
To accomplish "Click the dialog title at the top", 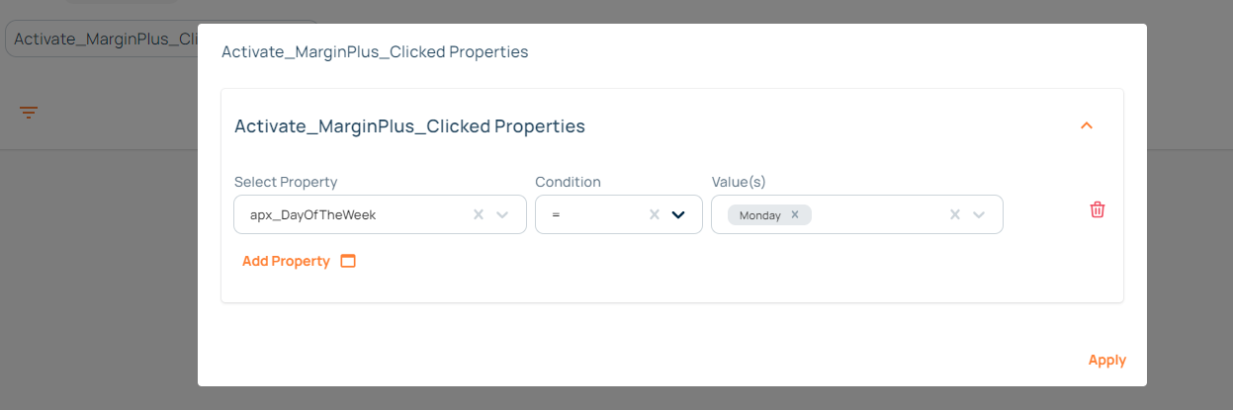I will click(x=375, y=51).
